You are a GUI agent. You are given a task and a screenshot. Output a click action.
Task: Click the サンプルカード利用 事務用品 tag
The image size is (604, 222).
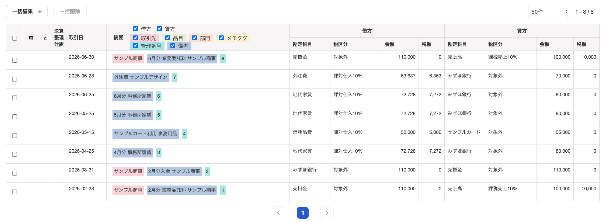click(x=146, y=133)
